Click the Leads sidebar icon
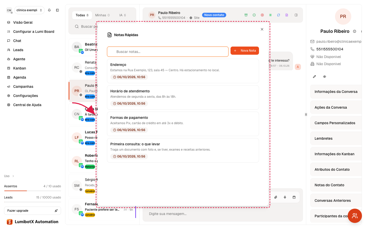 9,50
